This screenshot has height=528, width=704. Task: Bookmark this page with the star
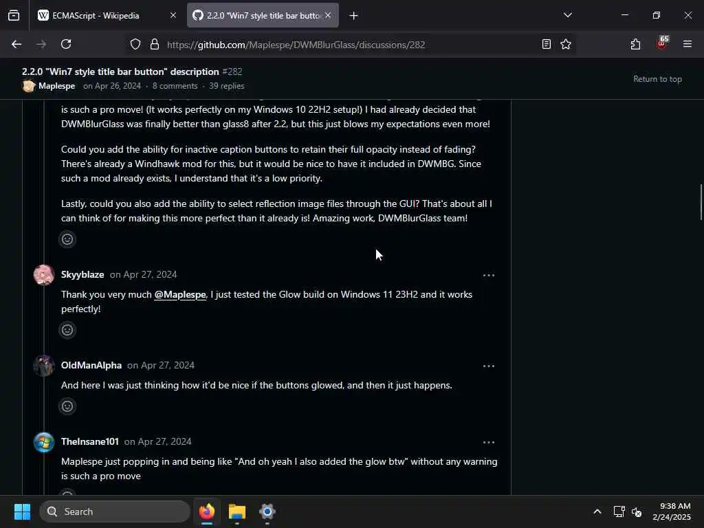pyautogui.click(x=566, y=45)
